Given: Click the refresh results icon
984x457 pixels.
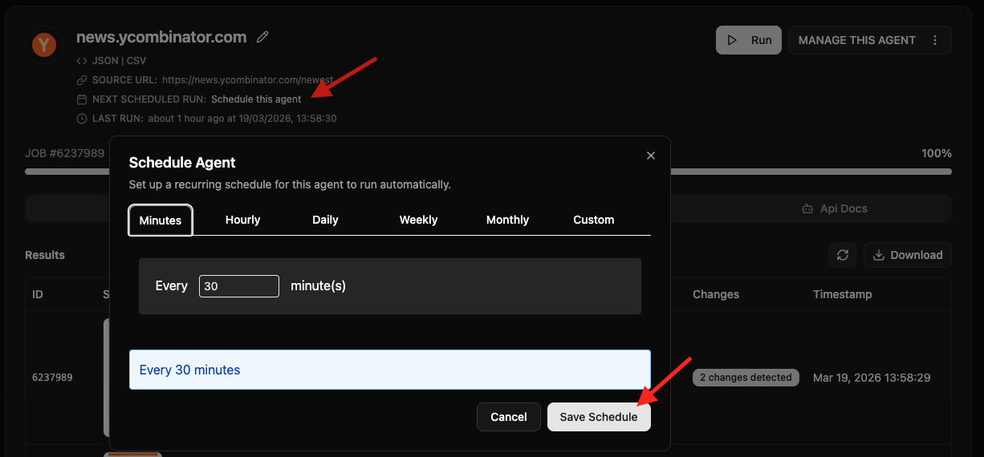Looking at the screenshot, I should 842,255.
